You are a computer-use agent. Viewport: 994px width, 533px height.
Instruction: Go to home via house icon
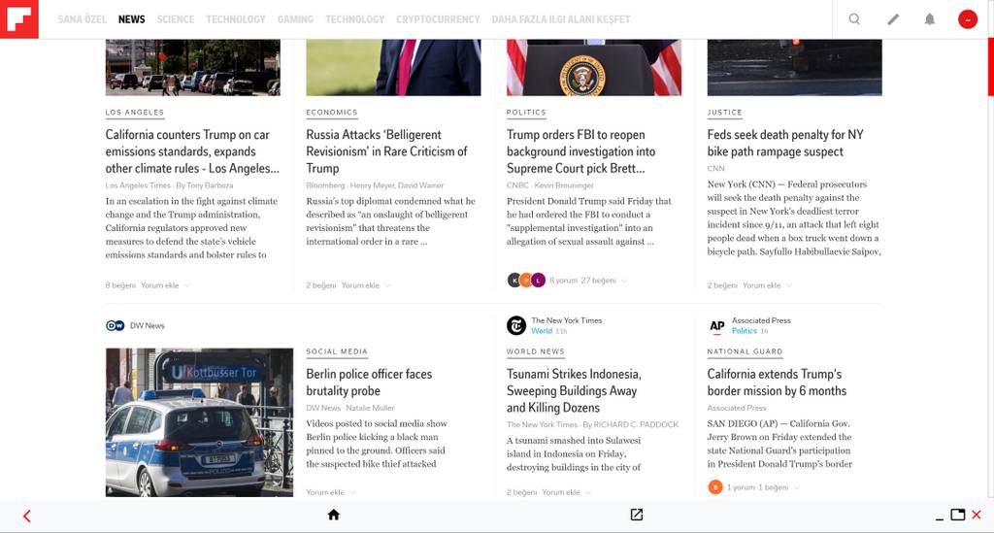[x=334, y=515]
